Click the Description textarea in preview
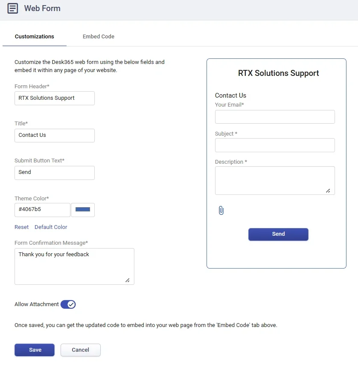Image resolution: width=358 pixels, height=379 pixels. pyautogui.click(x=275, y=180)
